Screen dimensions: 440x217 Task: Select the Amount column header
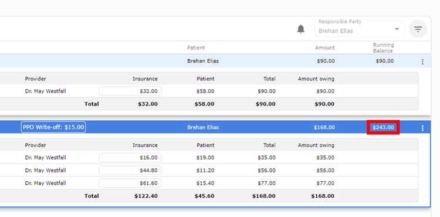pyautogui.click(x=324, y=48)
